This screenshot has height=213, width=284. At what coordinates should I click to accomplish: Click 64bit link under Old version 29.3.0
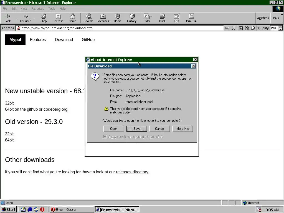[x=9, y=140]
